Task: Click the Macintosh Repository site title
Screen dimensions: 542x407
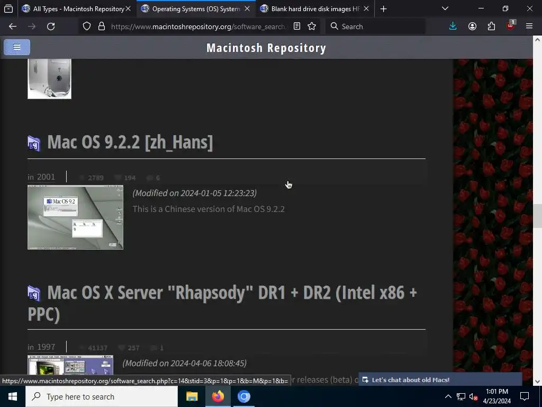Action: [266, 48]
